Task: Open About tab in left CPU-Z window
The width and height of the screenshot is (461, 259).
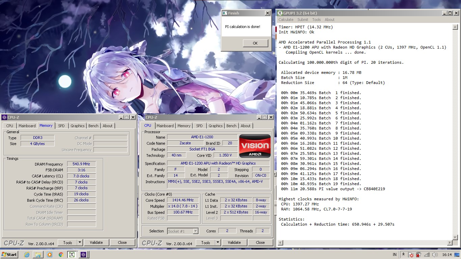Action: click(108, 126)
